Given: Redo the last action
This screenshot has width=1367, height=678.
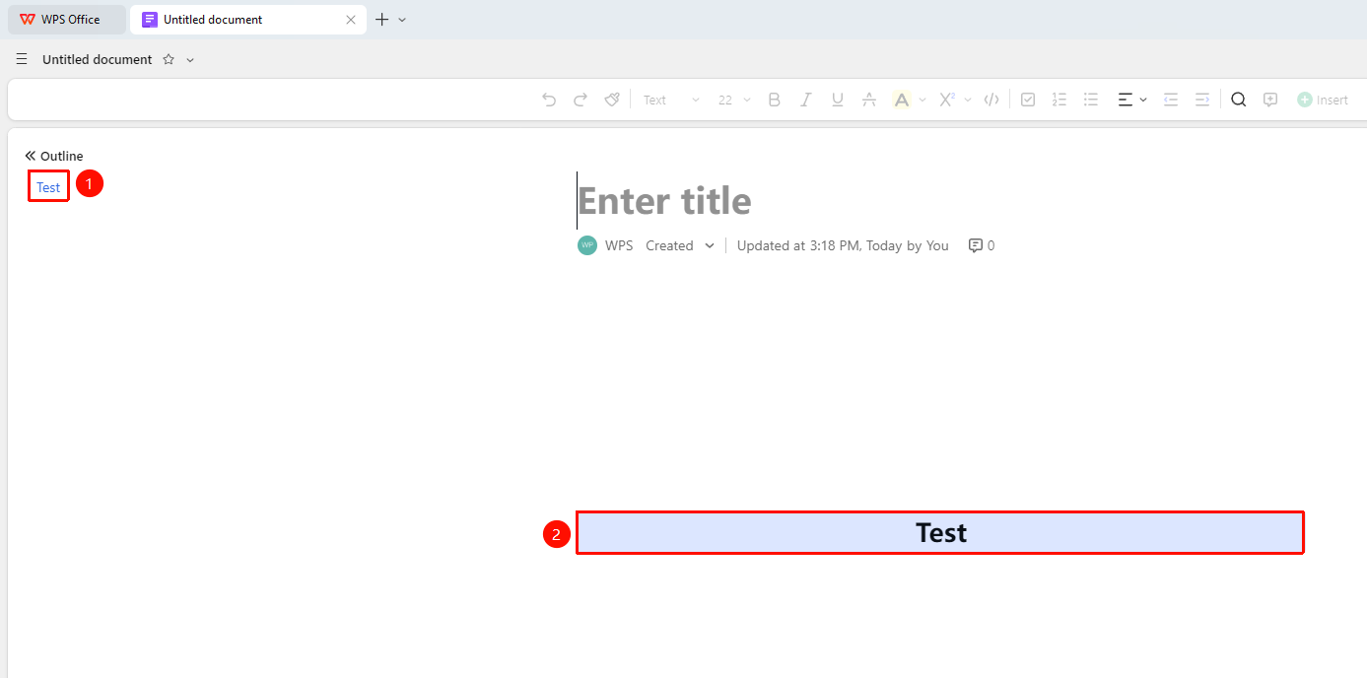Looking at the screenshot, I should coord(581,100).
